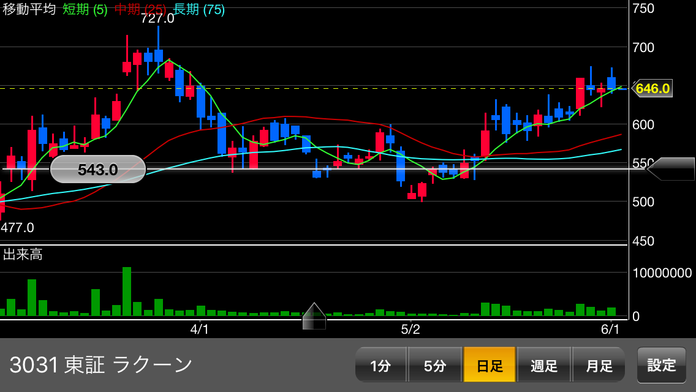The height and width of the screenshot is (392, 696).
Task: Click the 短期 (5) moving average legend
Action: coord(85,9)
